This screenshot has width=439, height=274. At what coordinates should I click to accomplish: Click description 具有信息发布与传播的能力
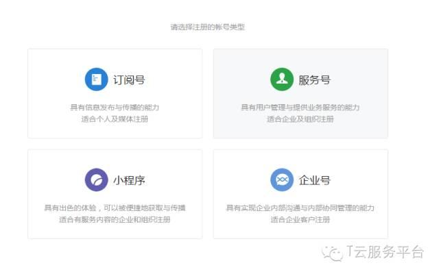(x=115, y=108)
